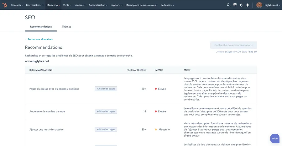The height and width of the screenshot is (146, 282).
Task: Expand the Automatisation menu
Action: click(x=98, y=5)
